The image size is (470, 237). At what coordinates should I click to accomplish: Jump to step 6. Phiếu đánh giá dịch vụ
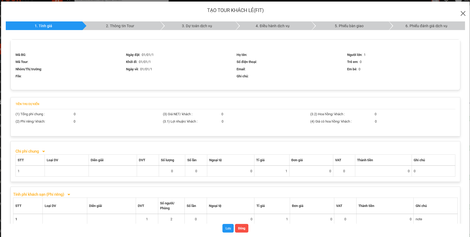point(426,26)
